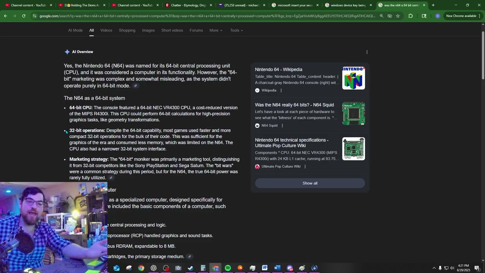Image resolution: width=485 pixels, height=273 pixels.
Task: Go back to the previous page
Action: coord(5,16)
